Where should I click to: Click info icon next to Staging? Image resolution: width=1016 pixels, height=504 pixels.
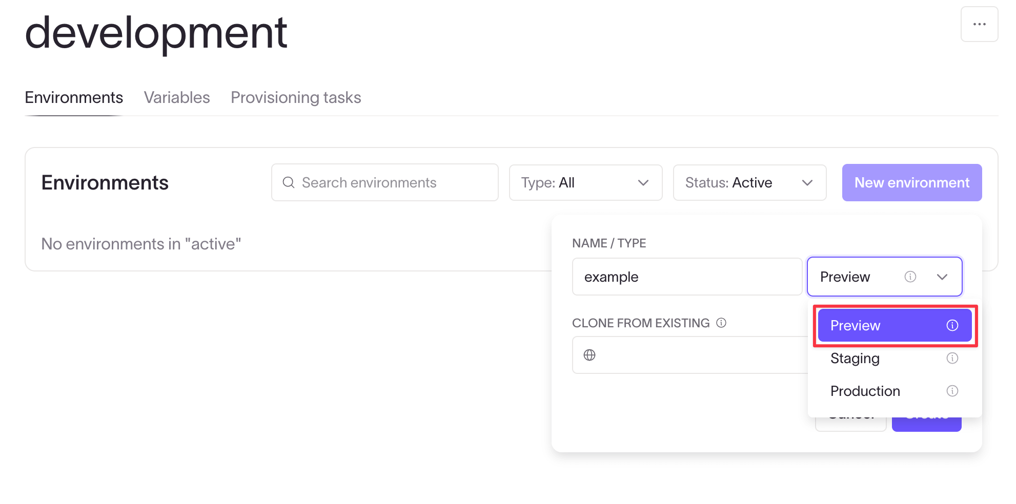(952, 358)
